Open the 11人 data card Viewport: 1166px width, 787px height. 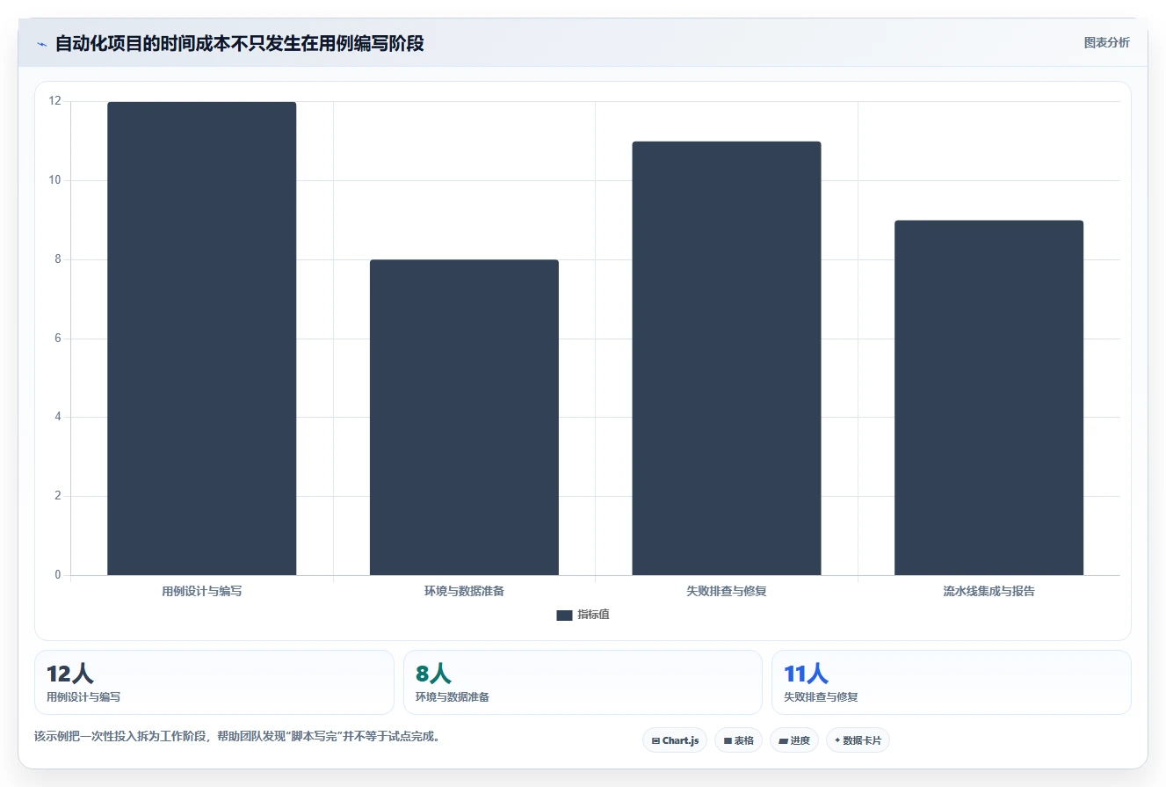click(x=952, y=682)
